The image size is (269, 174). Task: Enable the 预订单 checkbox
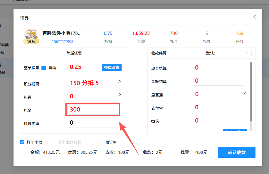tap(101, 142)
